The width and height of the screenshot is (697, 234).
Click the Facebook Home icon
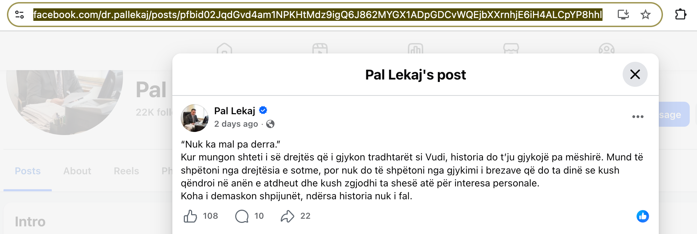(x=224, y=48)
